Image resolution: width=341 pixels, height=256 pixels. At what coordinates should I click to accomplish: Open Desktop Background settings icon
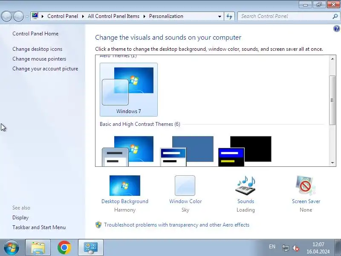125,186
